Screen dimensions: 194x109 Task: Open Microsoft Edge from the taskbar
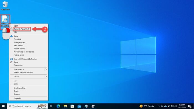[x=58, y=106]
